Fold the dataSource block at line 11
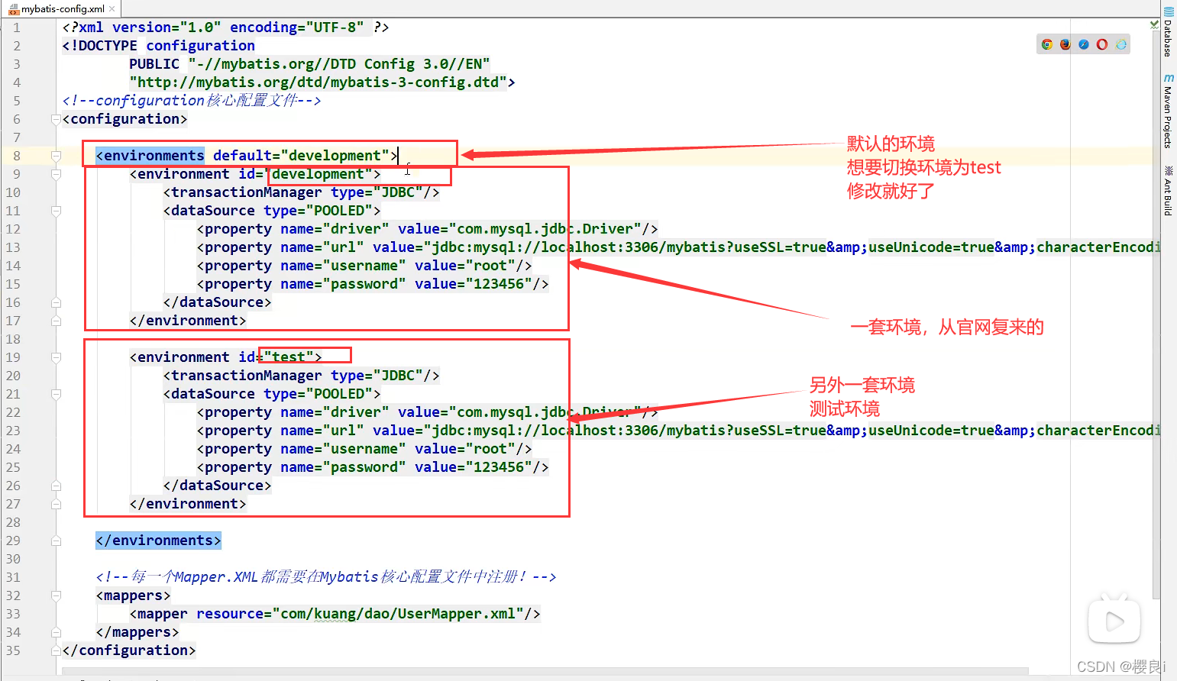 pyautogui.click(x=56, y=211)
